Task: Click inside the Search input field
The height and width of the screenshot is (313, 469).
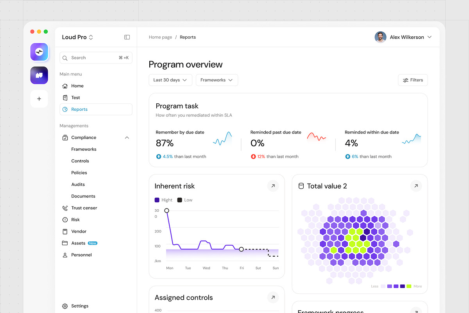Action: click(x=96, y=58)
